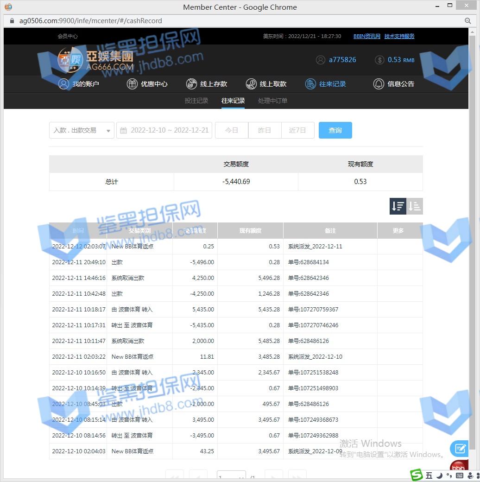Open the date range picker 2022-12-10 ~ 2022-12-21
The image size is (480, 482).
(164, 130)
